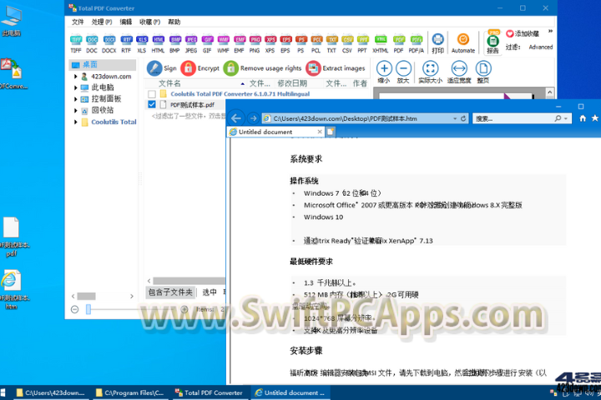
Task: Expand the 回收站 tree node
Action: [x=75, y=111]
